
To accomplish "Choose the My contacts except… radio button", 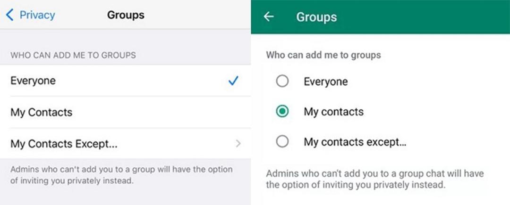I will pyautogui.click(x=282, y=142).
